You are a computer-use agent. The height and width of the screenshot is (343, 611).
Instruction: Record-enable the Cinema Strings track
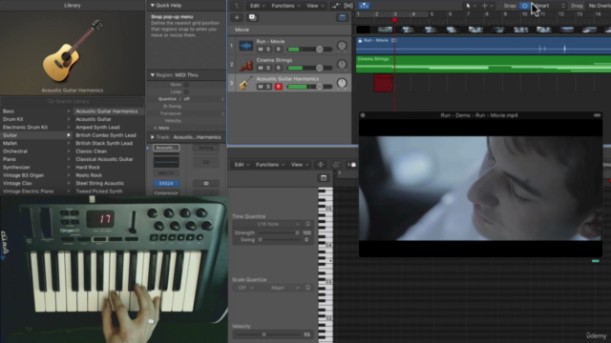coord(278,68)
